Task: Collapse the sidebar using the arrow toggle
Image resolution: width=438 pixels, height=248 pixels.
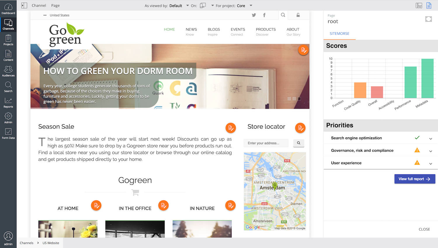Action: point(24,5)
